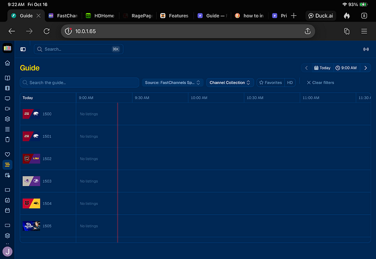Toggle the HD filter
The image size is (376, 259).
(290, 82)
